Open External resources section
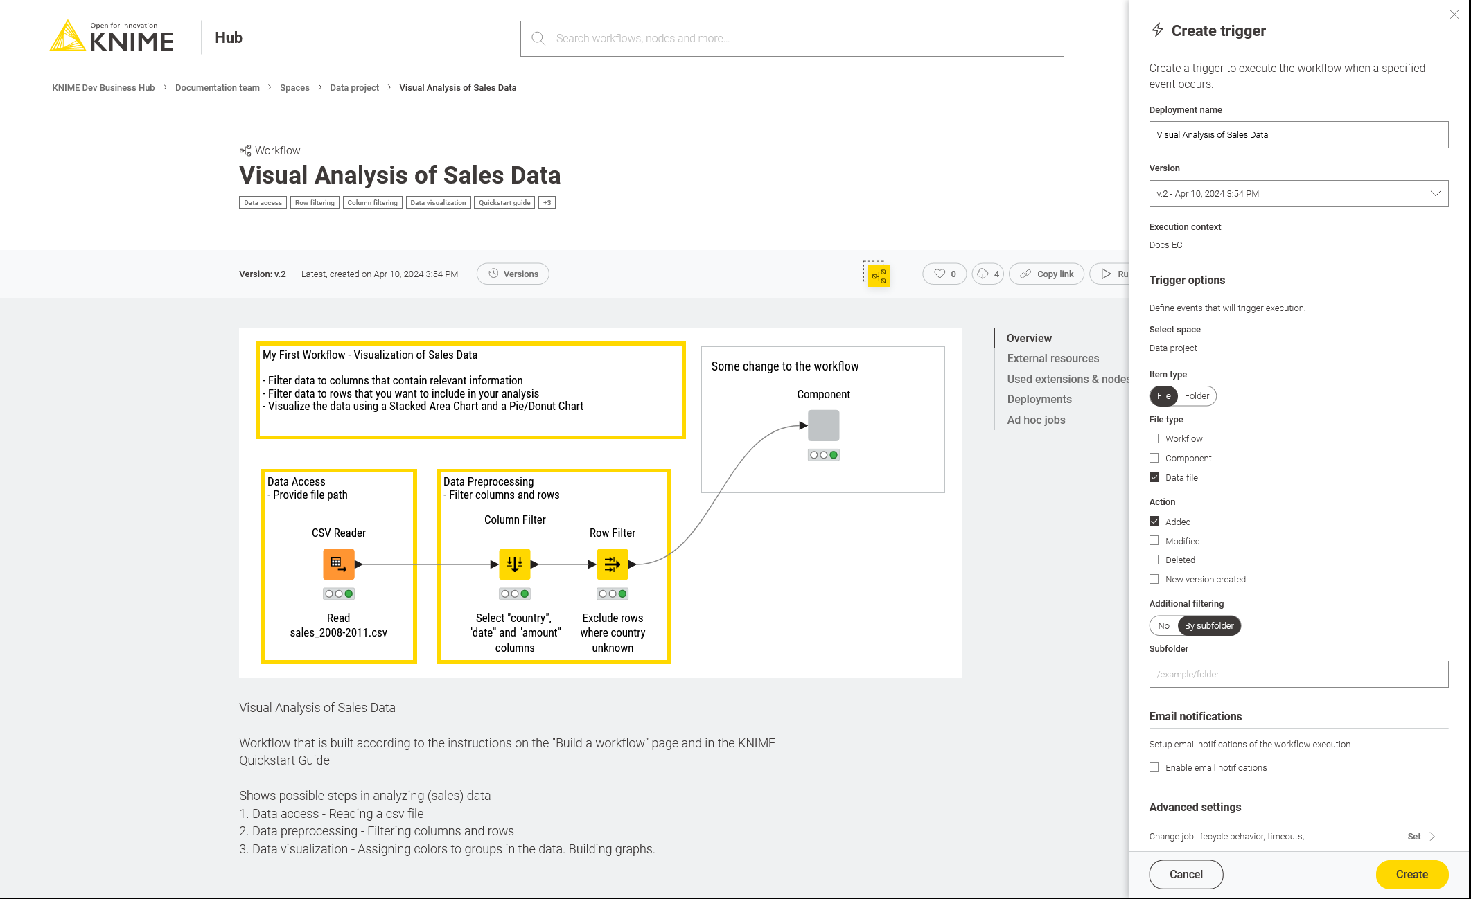Screen dimensions: 1471x899 tap(1053, 358)
